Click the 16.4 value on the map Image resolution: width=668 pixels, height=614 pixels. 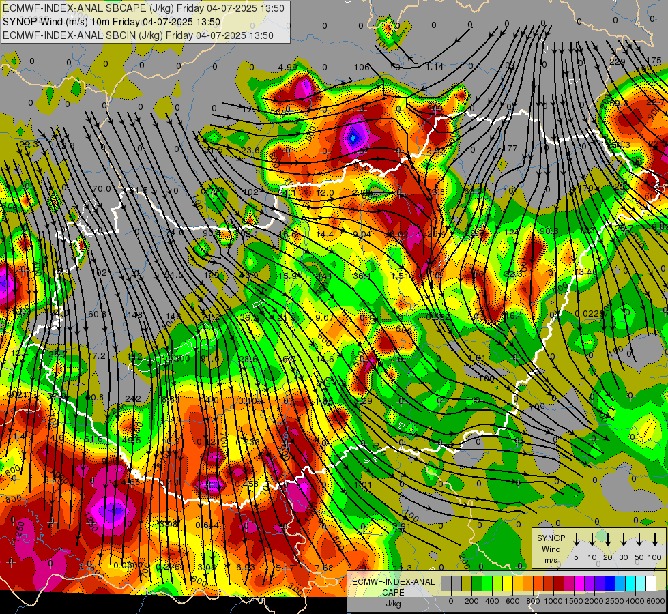click(x=513, y=316)
